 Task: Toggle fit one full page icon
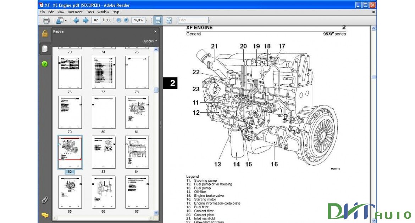tap(169, 20)
